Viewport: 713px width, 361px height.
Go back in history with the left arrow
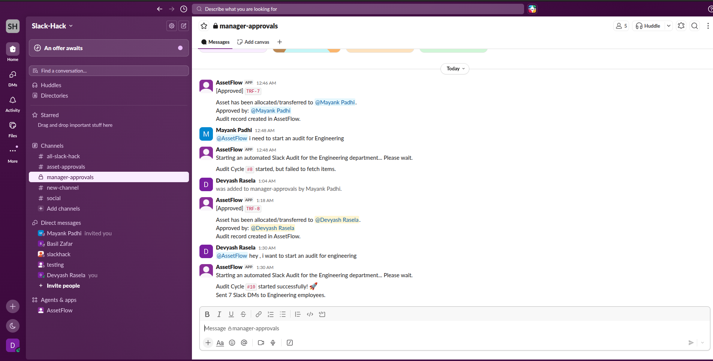point(160,9)
